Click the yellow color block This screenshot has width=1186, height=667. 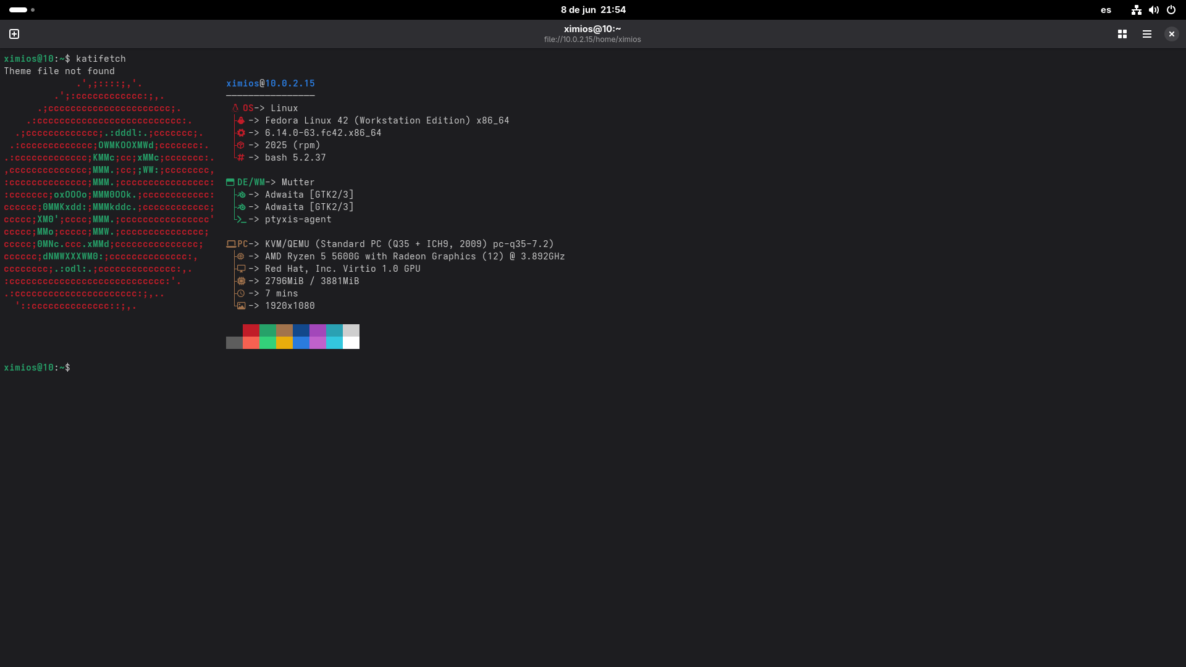284,343
